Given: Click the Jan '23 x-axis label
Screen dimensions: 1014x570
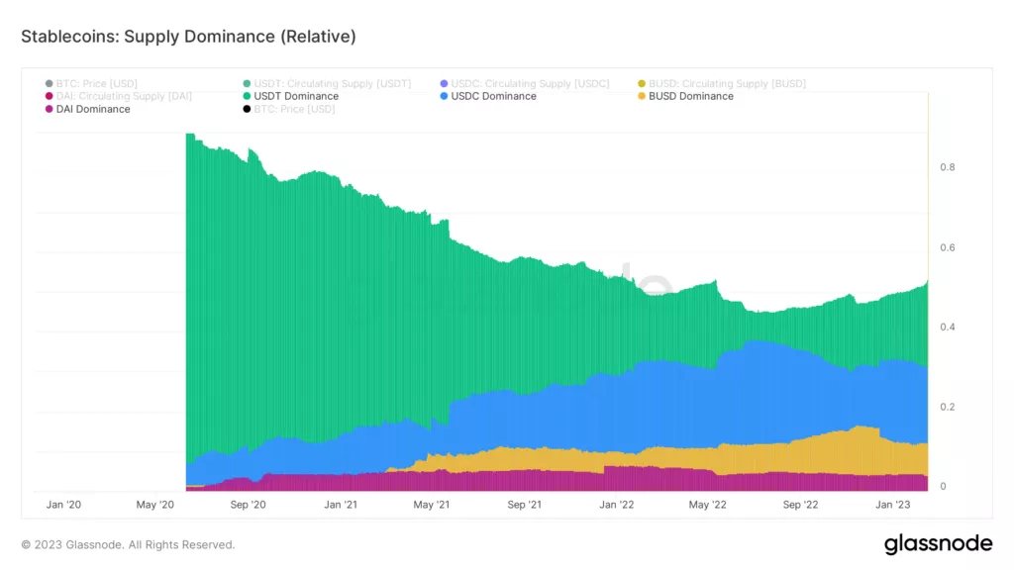Looking at the screenshot, I should 892,505.
